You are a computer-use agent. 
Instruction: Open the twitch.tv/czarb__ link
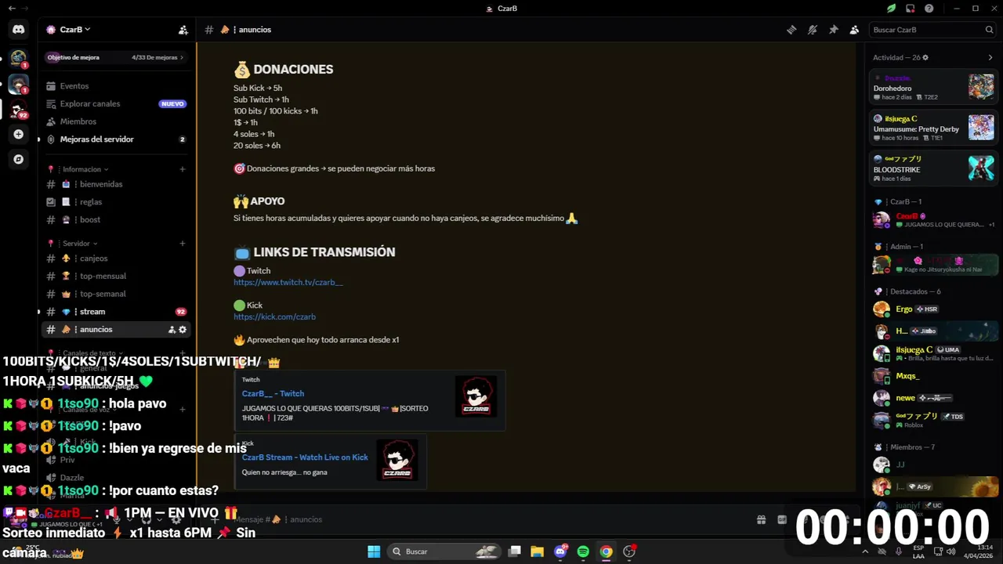(x=288, y=282)
